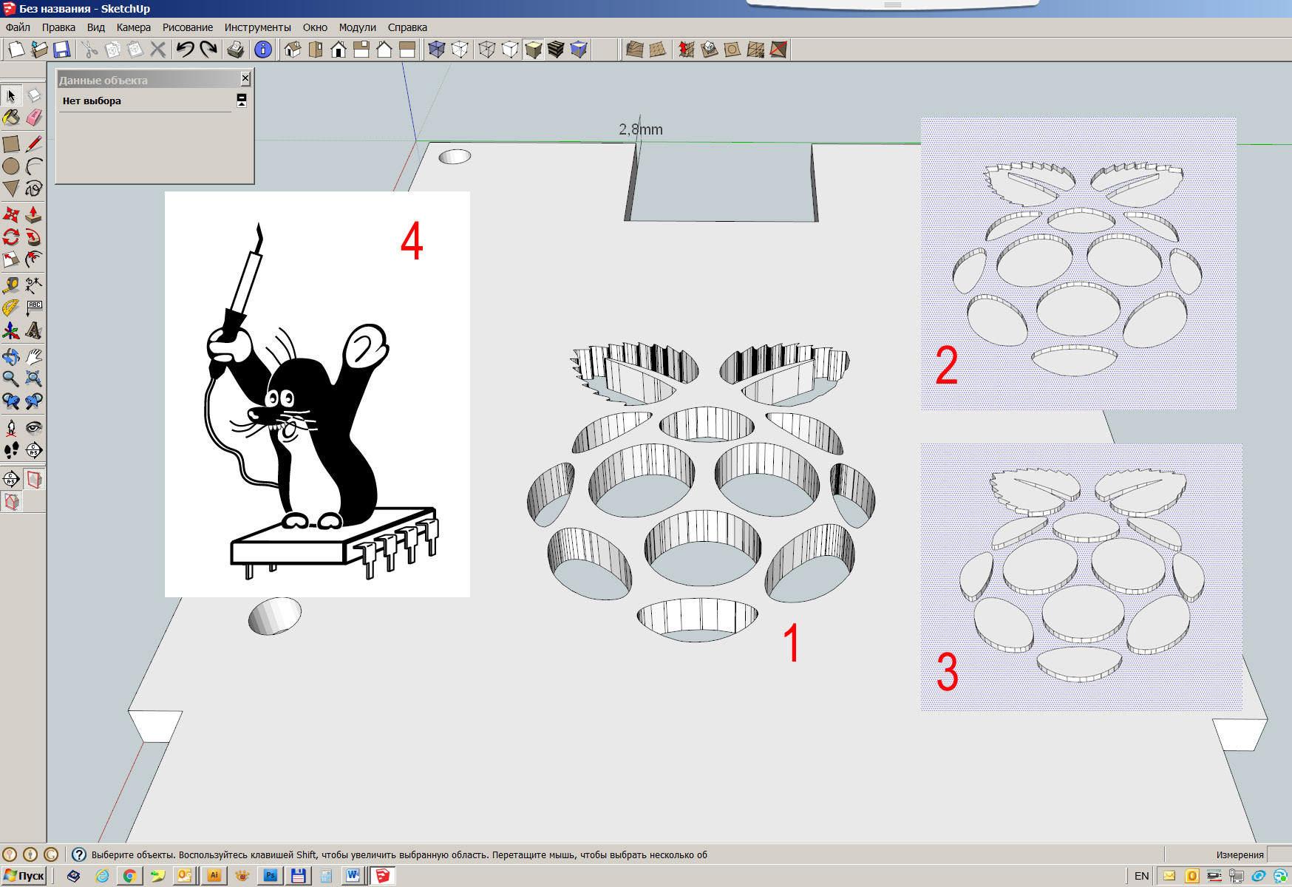The height and width of the screenshot is (887, 1292).
Task: Open the Рисование menu
Action: click(x=188, y=27)
